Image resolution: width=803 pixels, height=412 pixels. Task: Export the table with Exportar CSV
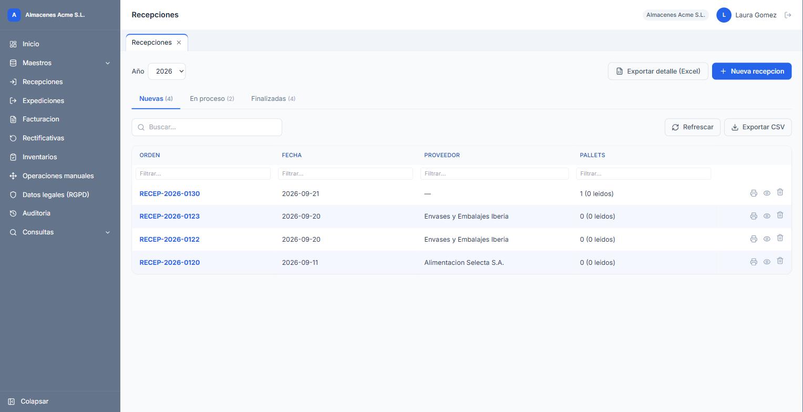pyautogui.click(x=758, y=127)
